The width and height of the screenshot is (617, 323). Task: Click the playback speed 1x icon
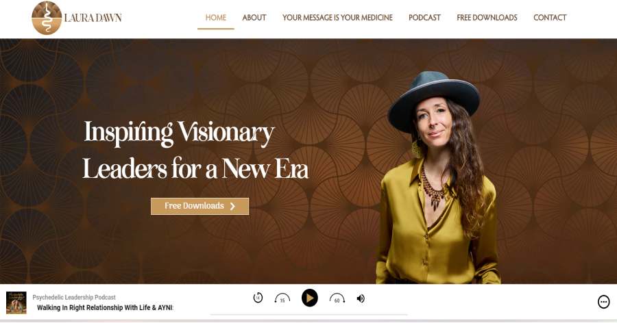pos(258,298)
